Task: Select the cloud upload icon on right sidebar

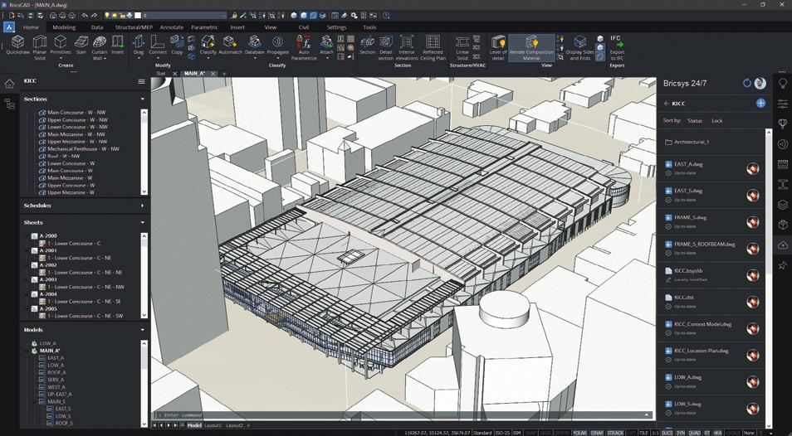Action: pyautogui.click(x=782, y=245)
